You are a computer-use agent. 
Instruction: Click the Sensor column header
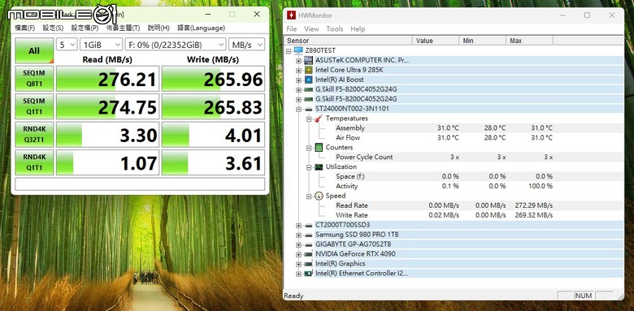(x=349, y=41)
